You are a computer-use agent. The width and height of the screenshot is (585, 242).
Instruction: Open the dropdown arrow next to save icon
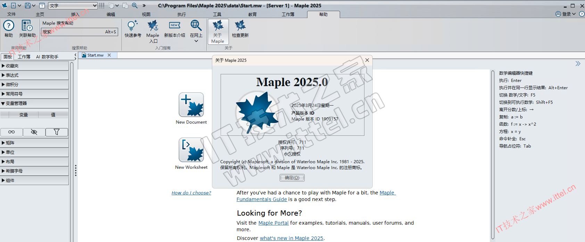(x=34, y=6)
